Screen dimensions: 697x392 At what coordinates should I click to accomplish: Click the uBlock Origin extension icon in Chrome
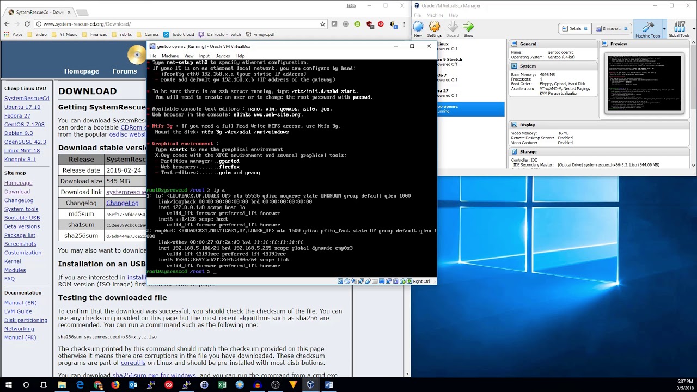point(370,24)
